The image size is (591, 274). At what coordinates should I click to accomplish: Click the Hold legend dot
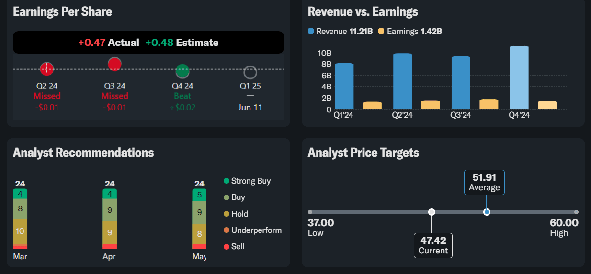pos(227,214)
